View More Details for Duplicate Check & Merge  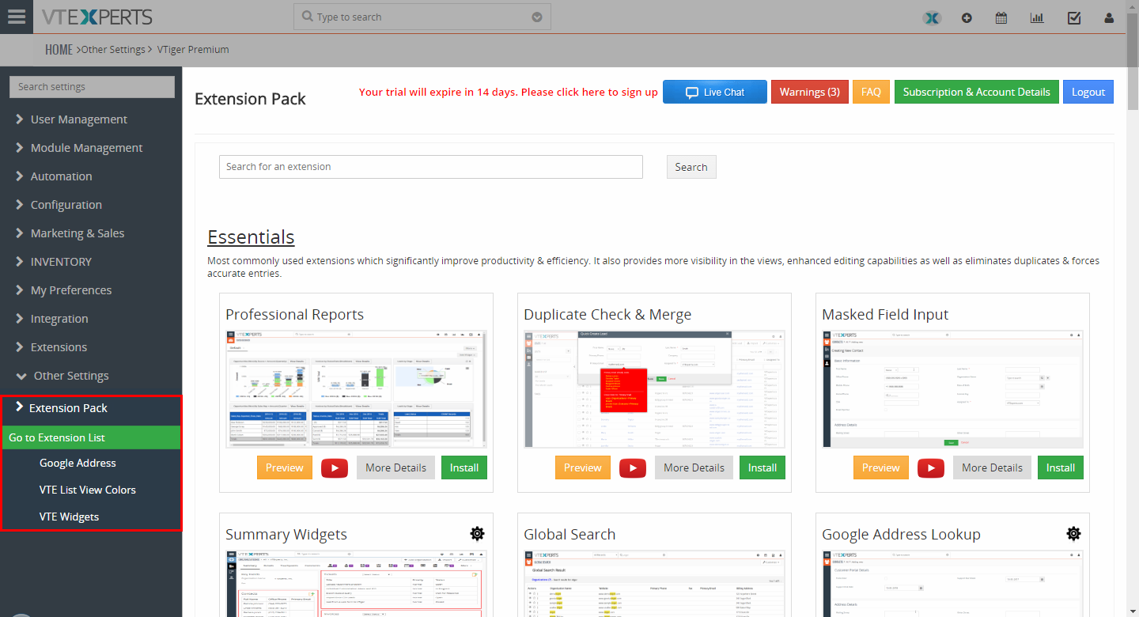pos(694,467)
